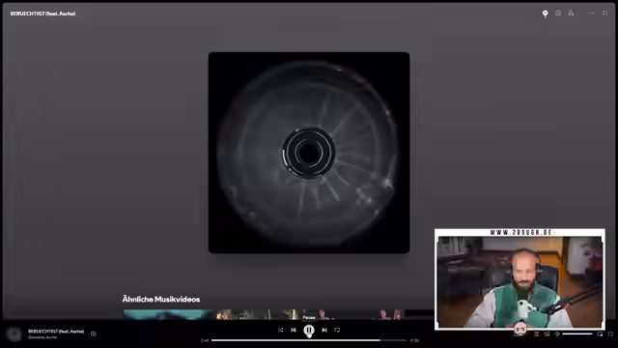Seek within the song progress bar
The height and width of the screenshot is (348, 618).
309,340
